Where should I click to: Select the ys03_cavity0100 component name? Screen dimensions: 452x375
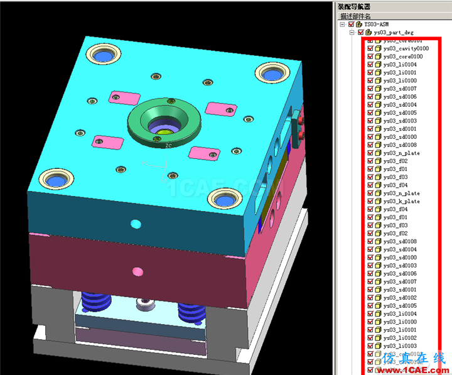(x=406, y=48)
